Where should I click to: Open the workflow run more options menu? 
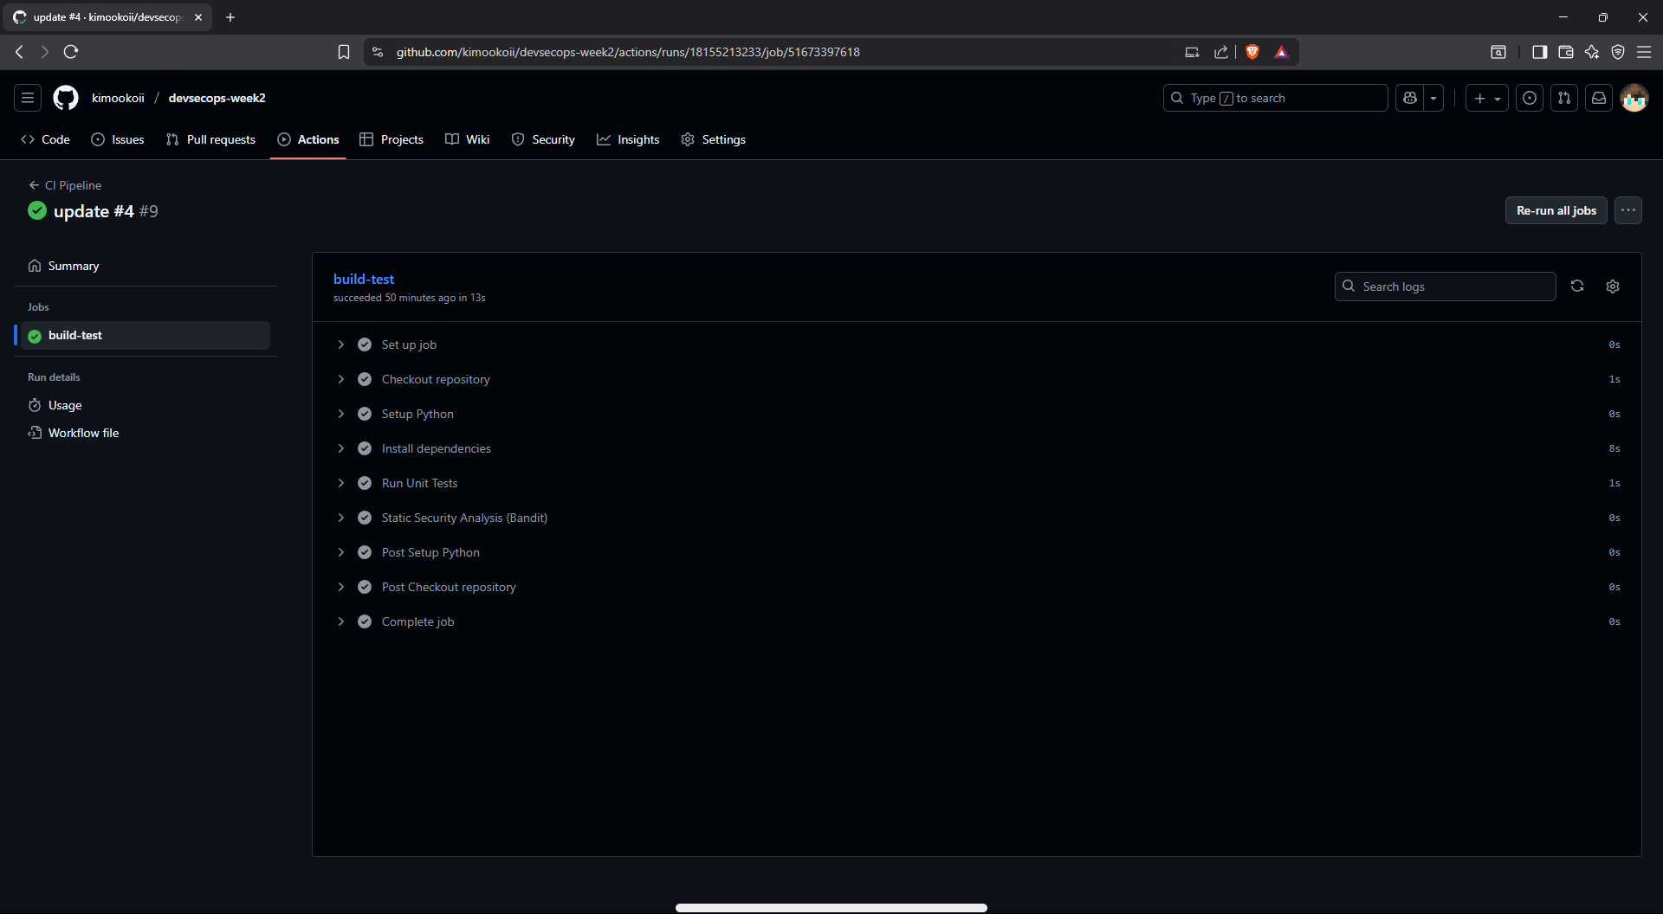click(x=1628, y=210)
